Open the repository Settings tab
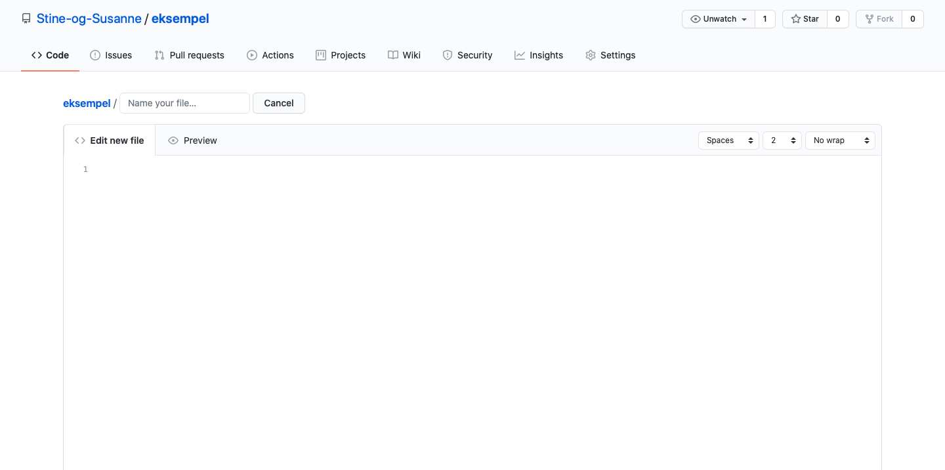 click(610, 55)
